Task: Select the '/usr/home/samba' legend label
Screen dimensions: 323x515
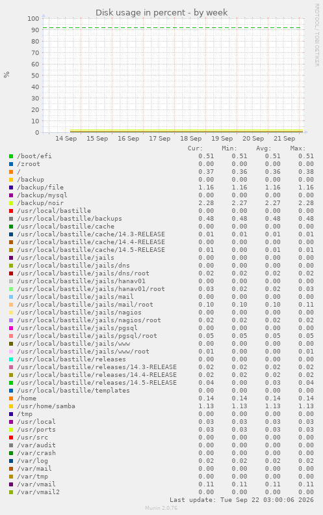Action: click(x=46, y=406)
